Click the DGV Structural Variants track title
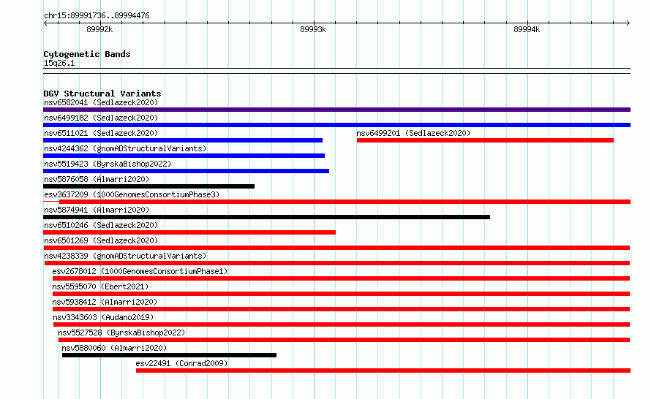The image size is (651, 399). tap(102, 94)
